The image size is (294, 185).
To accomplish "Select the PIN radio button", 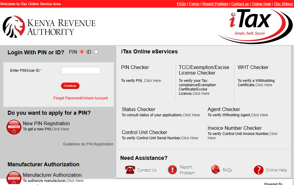I will pyautogui.click(x=82, y=52).
